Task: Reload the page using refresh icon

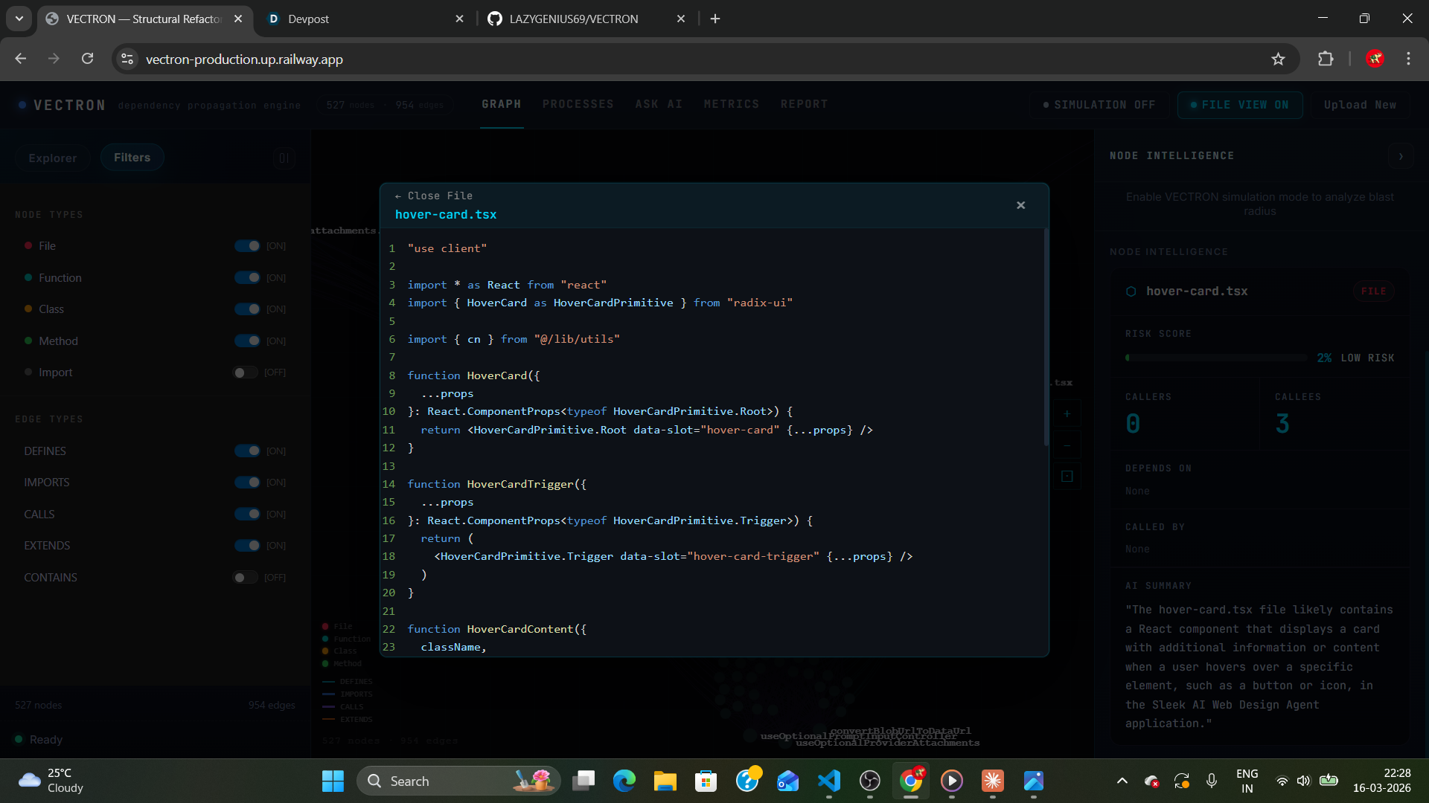Action: point(87,59)
